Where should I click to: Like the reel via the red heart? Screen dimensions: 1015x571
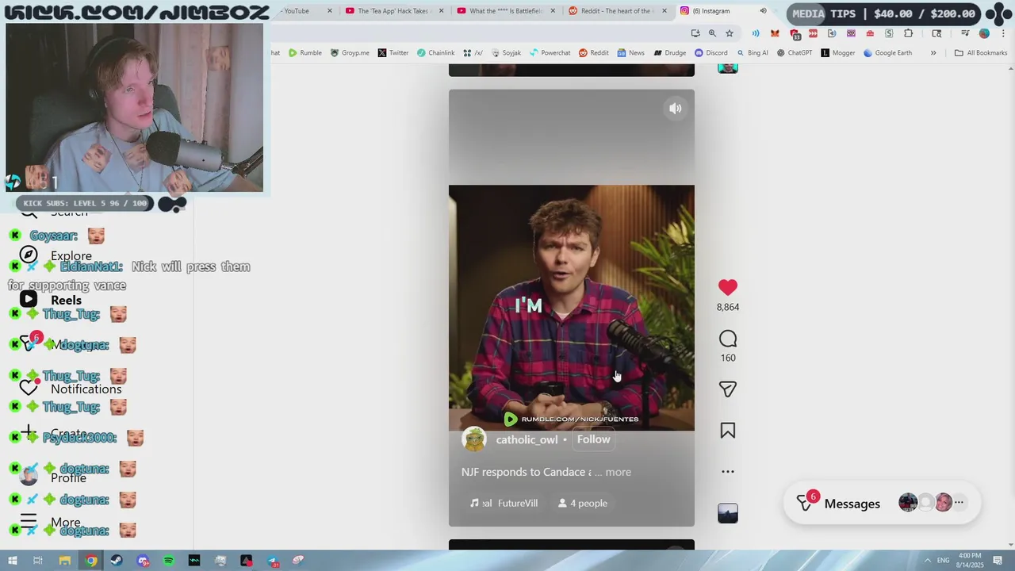(x=727, y=287)
